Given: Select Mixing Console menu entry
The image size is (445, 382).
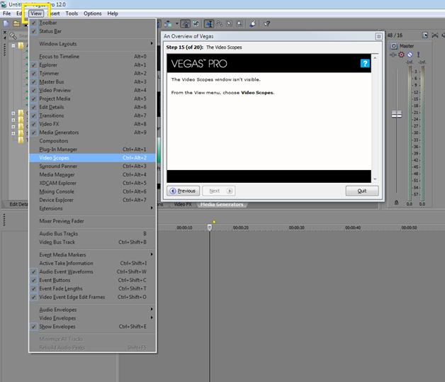Looking at the screenshot, I should [92, 191].
